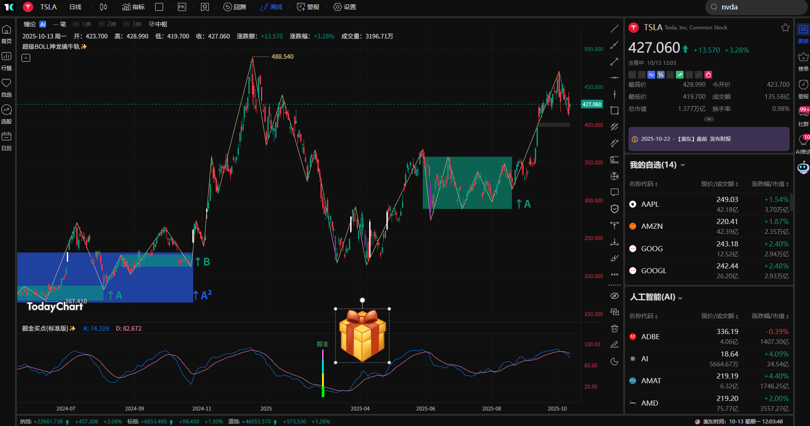Collapse the 我的自选(14) watchlist section

pos(683,164)
